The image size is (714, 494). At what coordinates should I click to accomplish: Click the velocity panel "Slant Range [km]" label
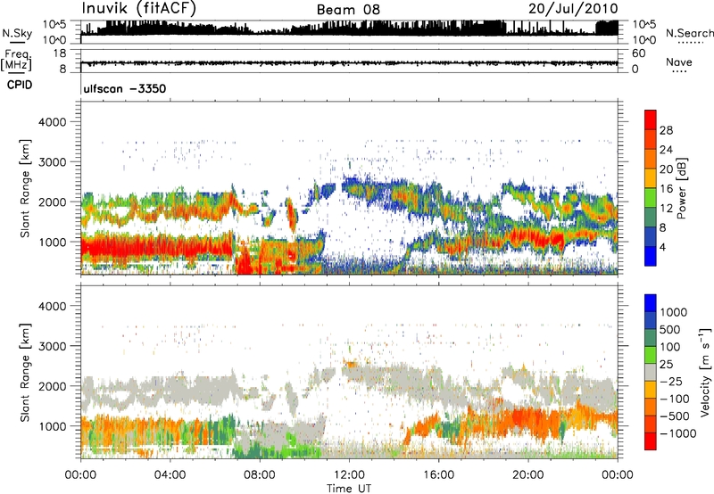click(x=25, y=373)
